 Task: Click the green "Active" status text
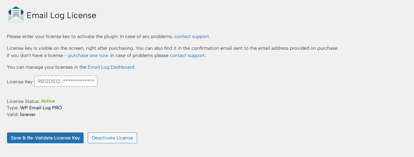(48, 101)
